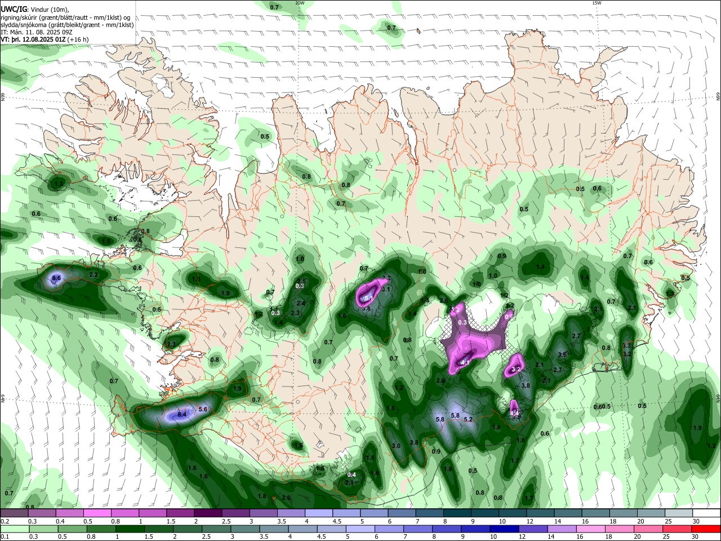
Task: Click the pale pink 16 swatch in the rain scale
Action: coord(590,529)
